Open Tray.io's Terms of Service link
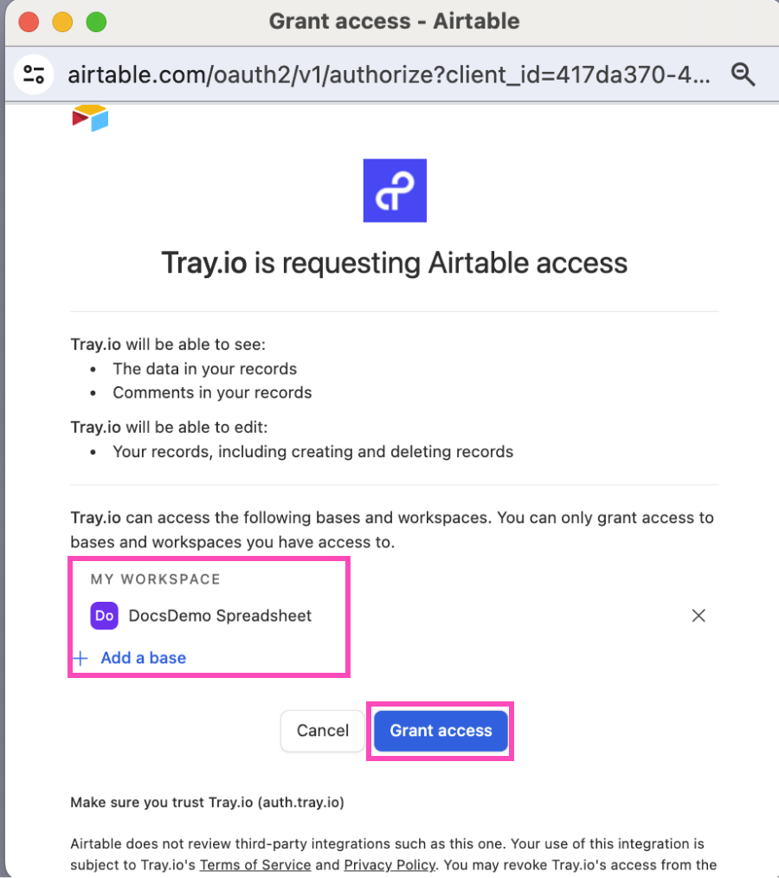 pos(255,864)
